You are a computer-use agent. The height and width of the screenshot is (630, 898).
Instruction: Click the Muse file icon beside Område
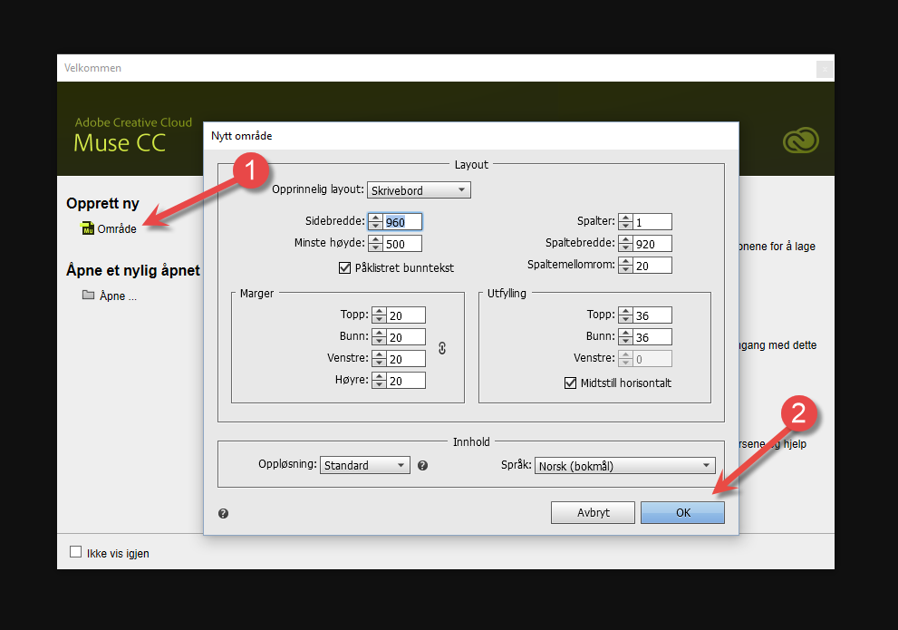(88, 228)
